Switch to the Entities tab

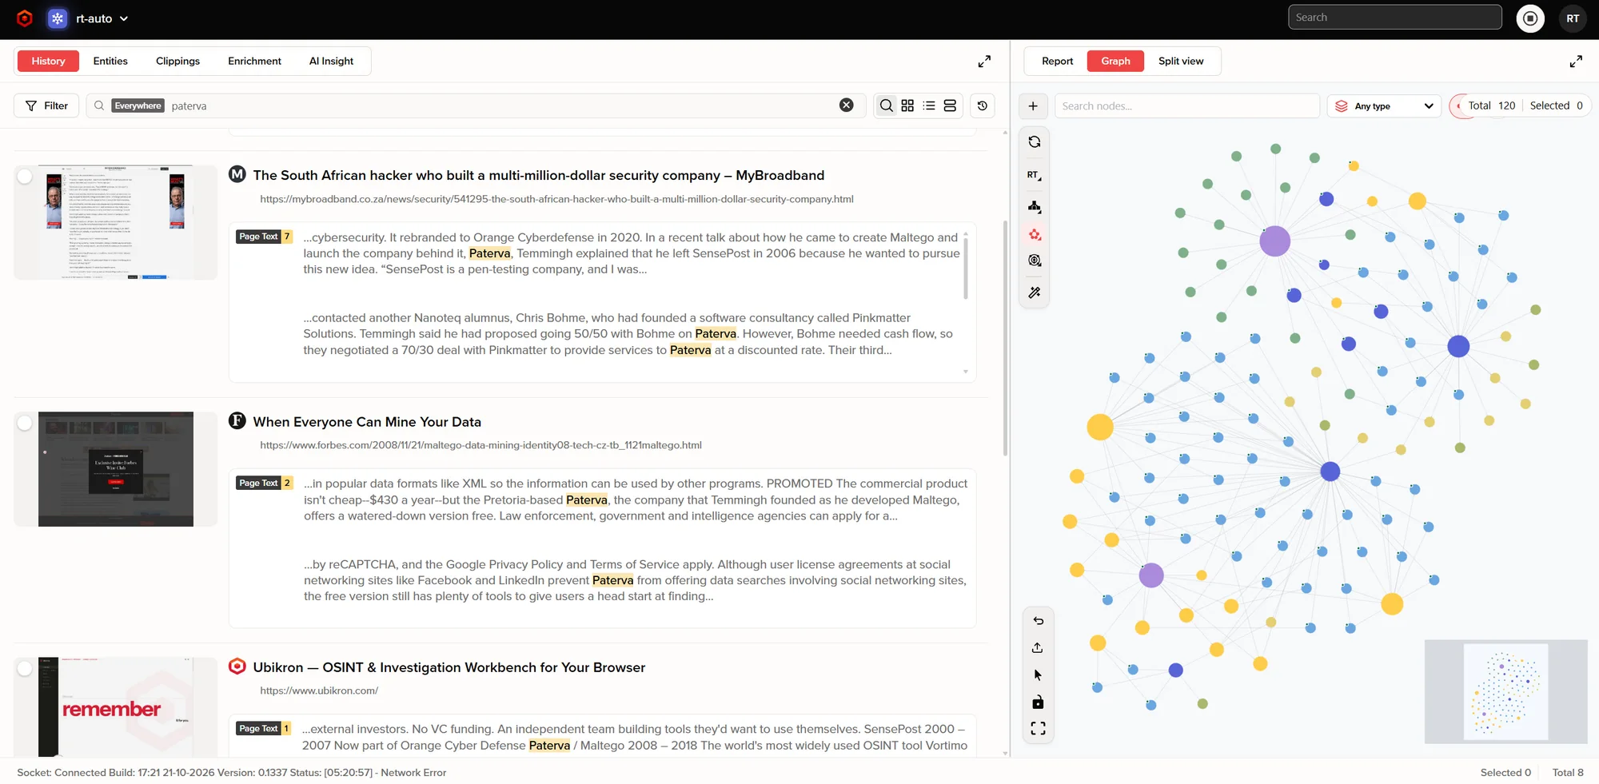click(x=110, y=62)
